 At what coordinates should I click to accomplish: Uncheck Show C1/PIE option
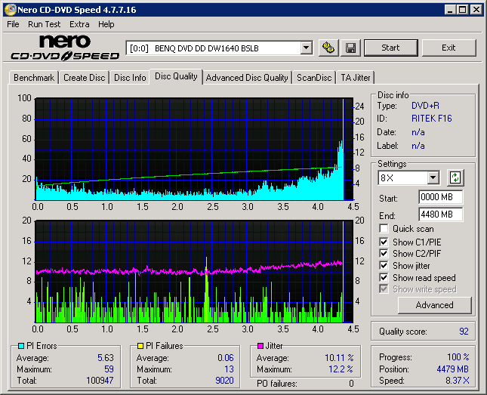point(384,242)
